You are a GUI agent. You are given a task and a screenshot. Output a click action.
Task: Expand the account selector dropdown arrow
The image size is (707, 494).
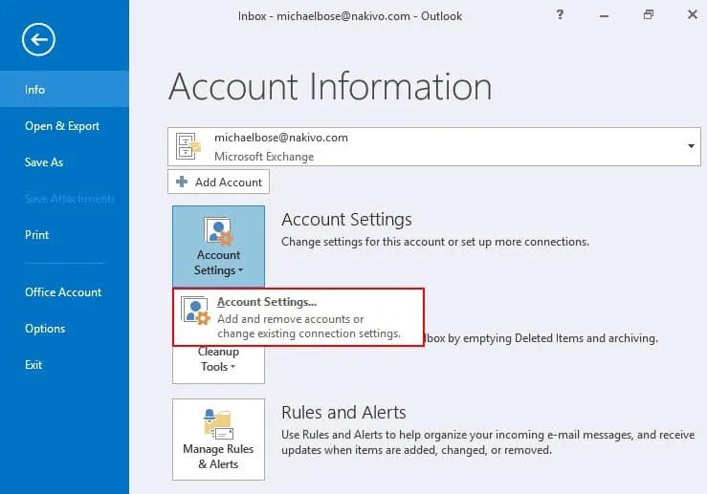pos(690,146)
